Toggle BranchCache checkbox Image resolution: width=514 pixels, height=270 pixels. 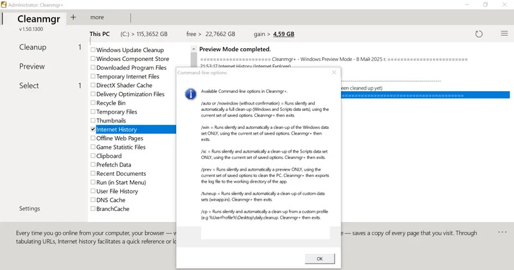pyautogui.click(x=93, y=209)
